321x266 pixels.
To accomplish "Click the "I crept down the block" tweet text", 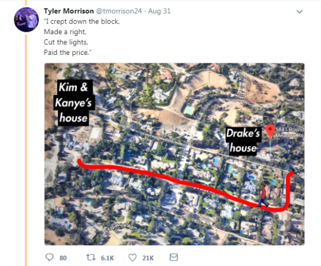I will pos(81,21).
